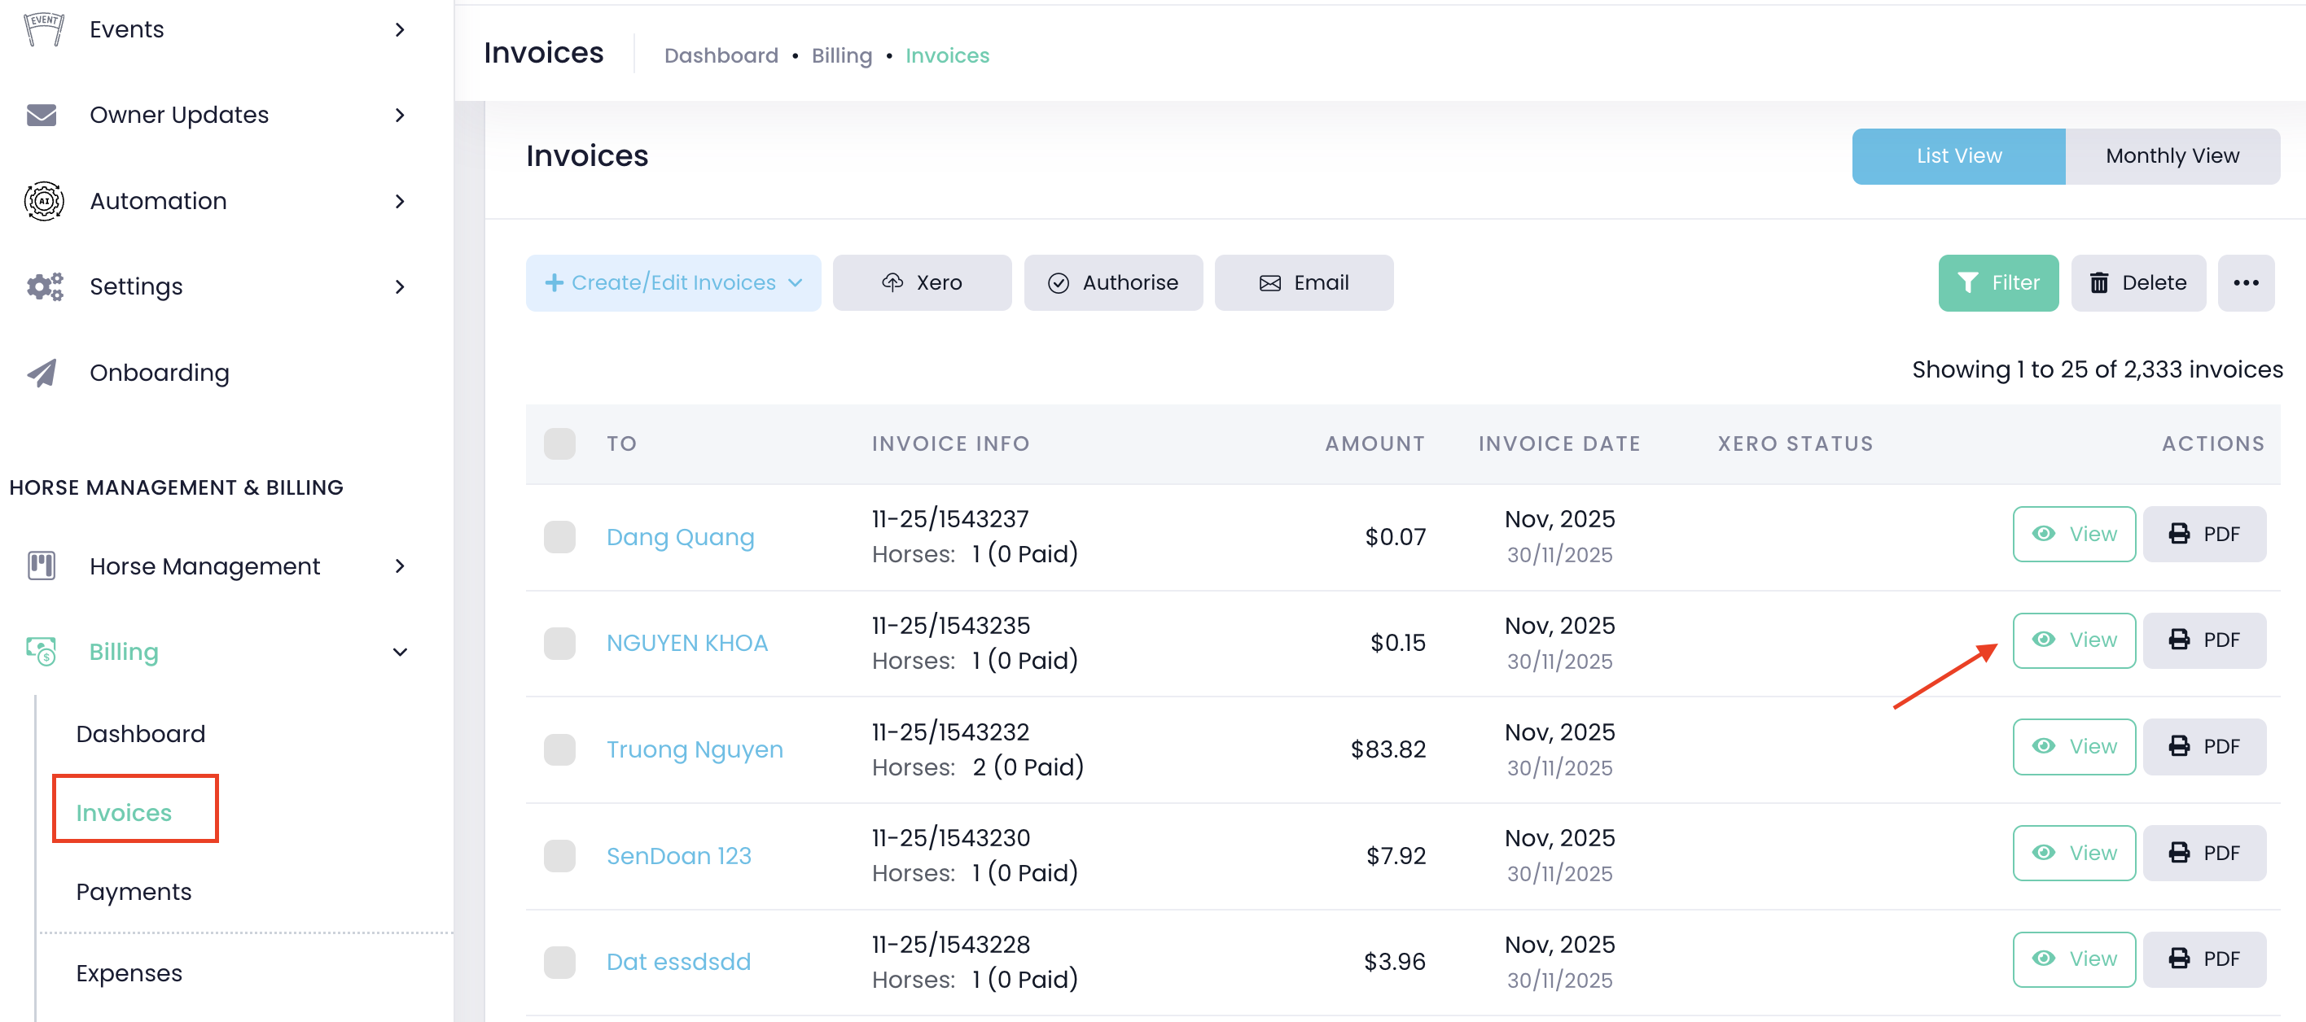Click the Billing money icon
Viewport: 2306px width, 1022px height.
(x=42, y=652)
